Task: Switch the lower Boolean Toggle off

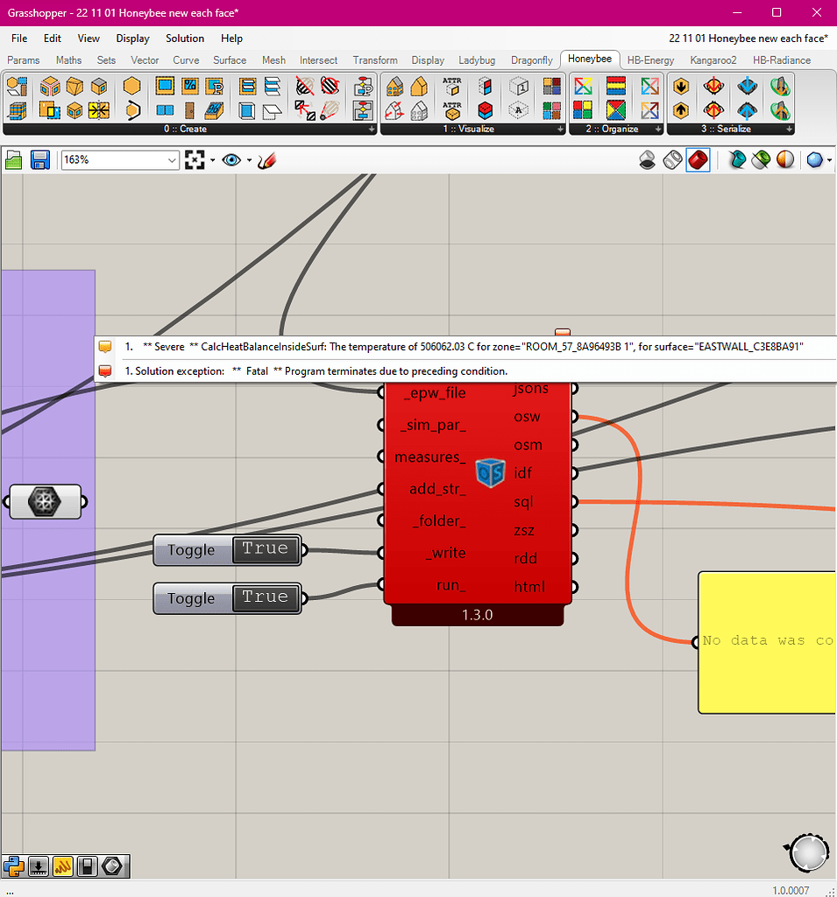Action: click(x=265, y=597)
